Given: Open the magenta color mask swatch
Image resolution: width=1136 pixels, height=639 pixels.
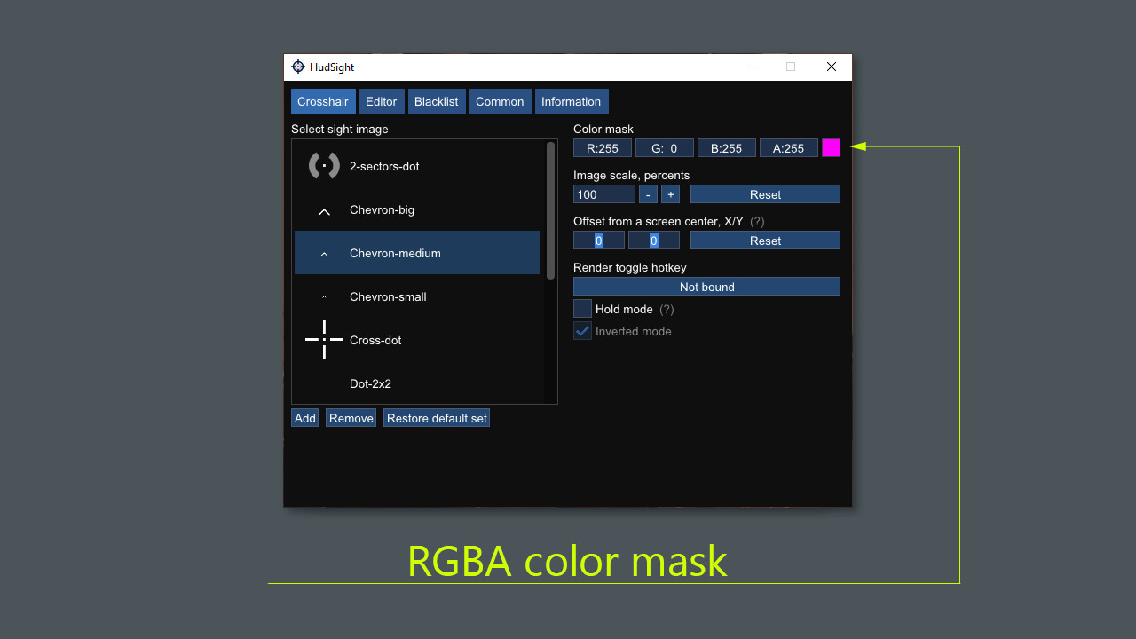Looking at the screenshot, I should point(831,147).
